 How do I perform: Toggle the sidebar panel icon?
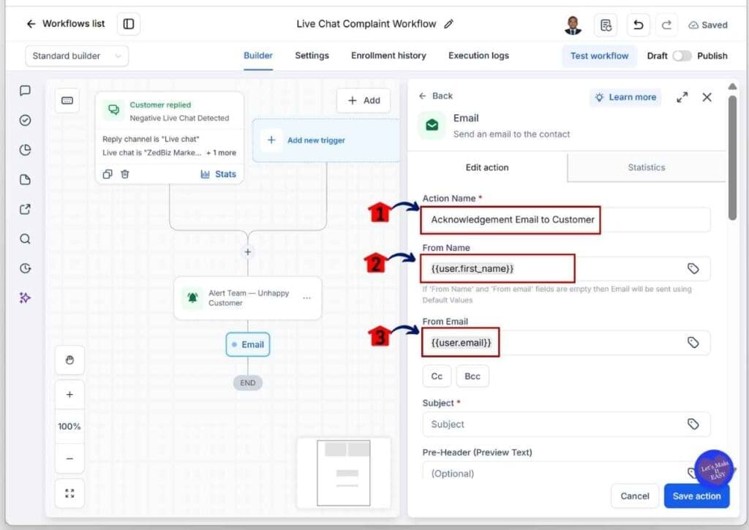(129, 24)
